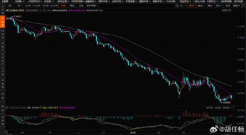Screen dimensions: 246x135
Task: Switch to the 5分钟 period tab
Action: [28, 6]
